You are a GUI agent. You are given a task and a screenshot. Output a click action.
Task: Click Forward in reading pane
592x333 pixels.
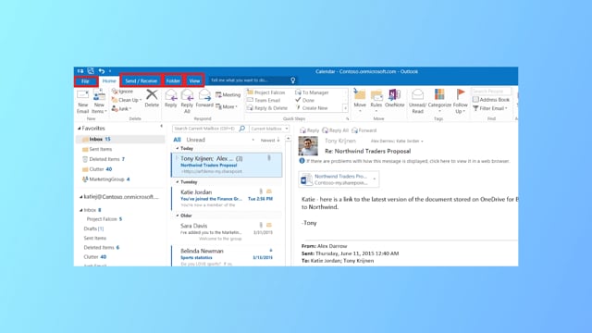click(x=364, y=130)
